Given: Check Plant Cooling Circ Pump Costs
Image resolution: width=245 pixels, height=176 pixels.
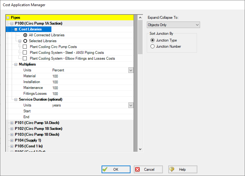Looking at the screenshot, I should tap(25, 47).
